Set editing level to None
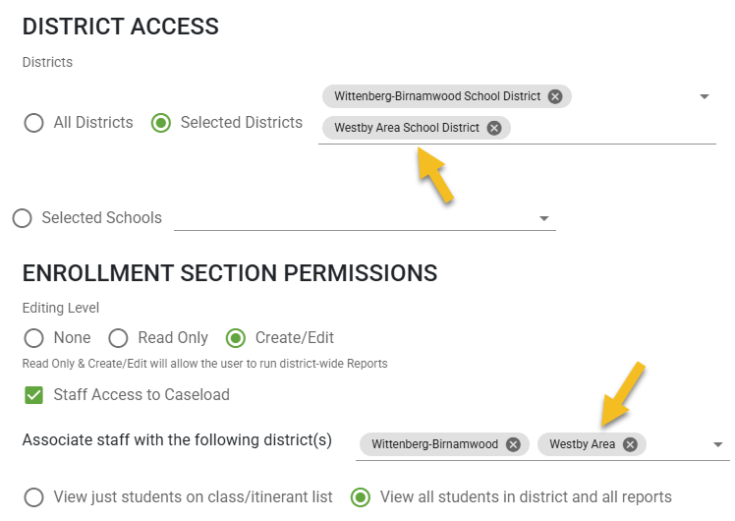 [x=34, y=338]
